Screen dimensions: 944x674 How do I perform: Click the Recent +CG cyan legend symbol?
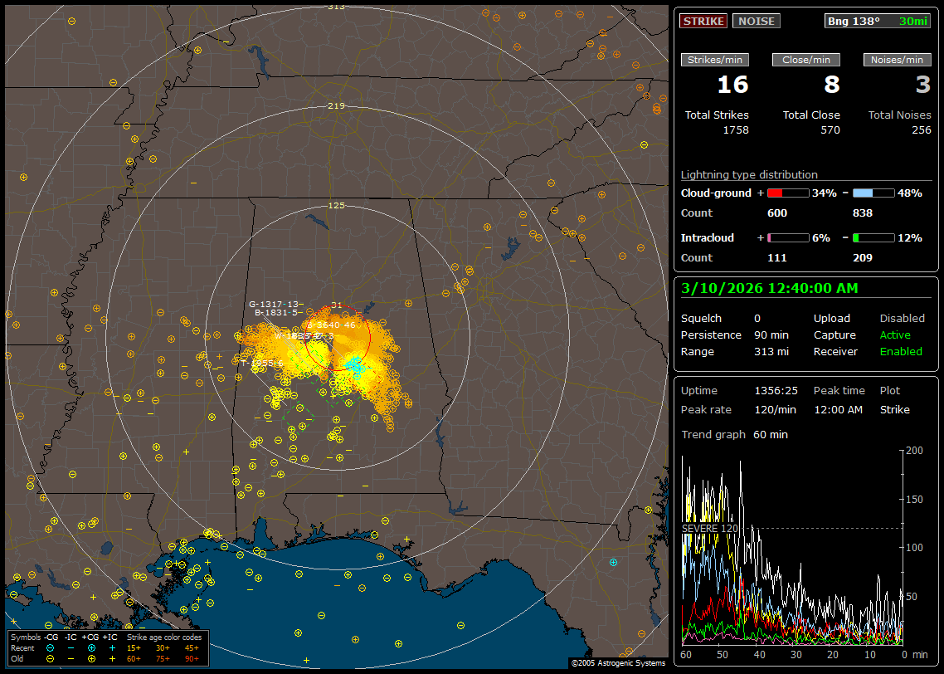tap(91, 647)
